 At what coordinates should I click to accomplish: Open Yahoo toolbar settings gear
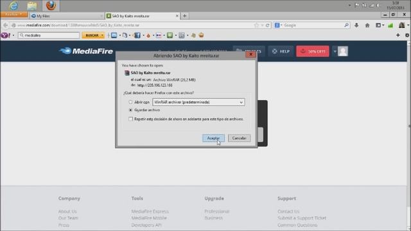click(407, 35)
